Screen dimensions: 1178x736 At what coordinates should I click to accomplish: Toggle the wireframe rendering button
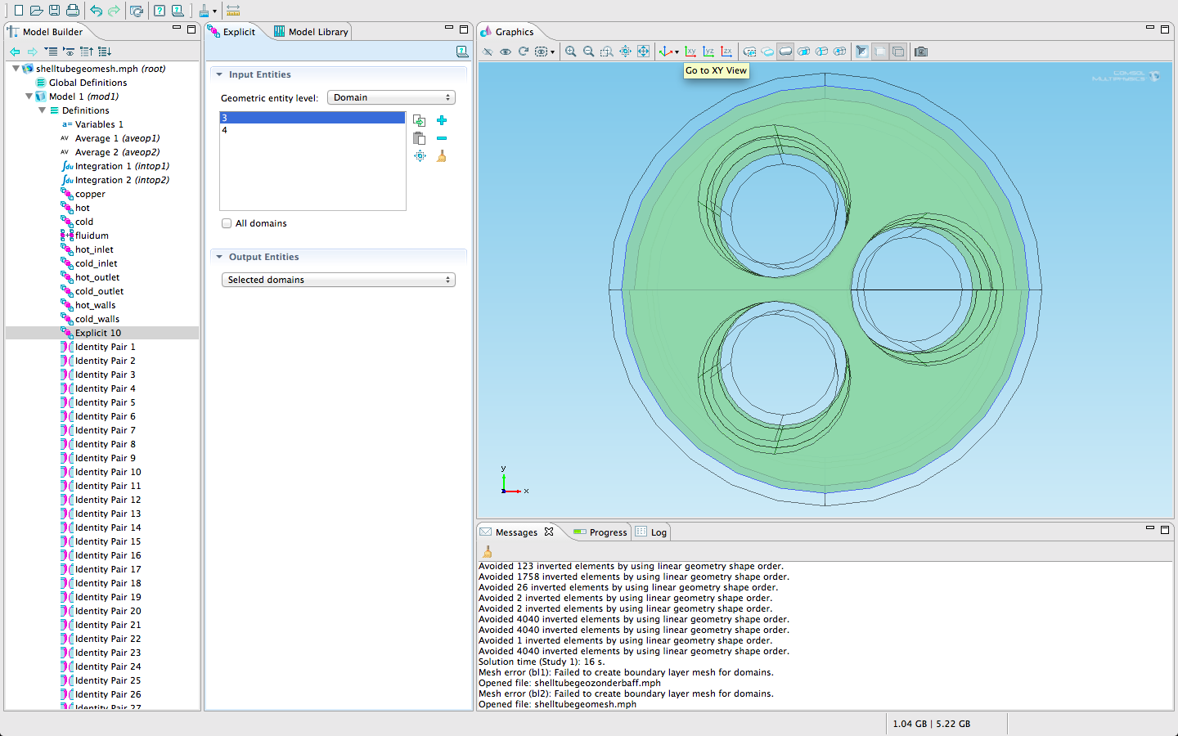pyautogui.click(x=898, y=52)
